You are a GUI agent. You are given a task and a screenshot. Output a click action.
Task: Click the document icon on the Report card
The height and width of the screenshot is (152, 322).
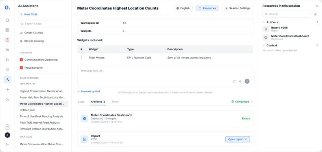pyautogui.click(x=84, y=139)
